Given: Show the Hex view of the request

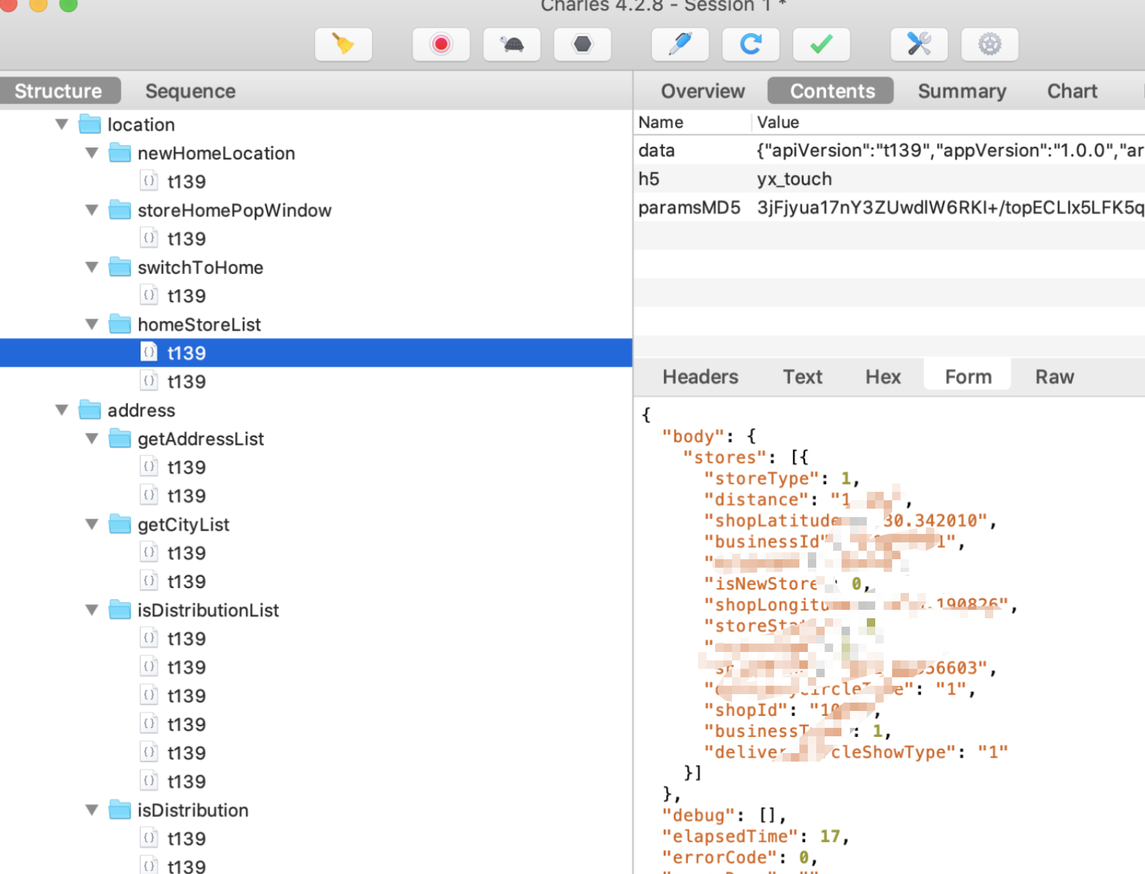Looking at the screenshot, I should pos(883,377).
